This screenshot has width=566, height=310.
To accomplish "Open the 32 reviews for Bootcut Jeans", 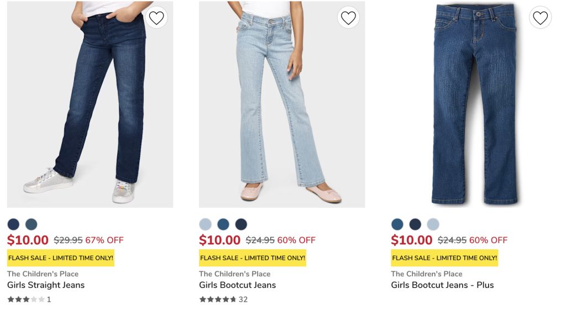I will (223, 300).
